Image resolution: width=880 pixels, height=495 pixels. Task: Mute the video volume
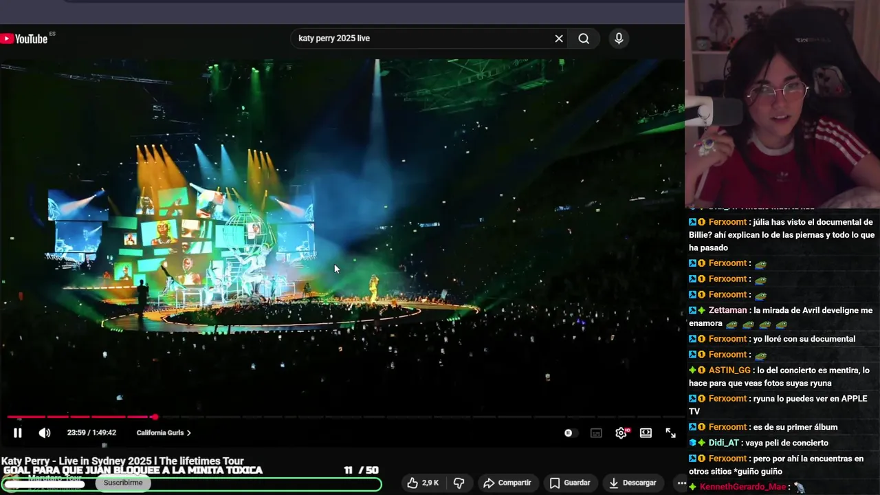pos(45,433)
